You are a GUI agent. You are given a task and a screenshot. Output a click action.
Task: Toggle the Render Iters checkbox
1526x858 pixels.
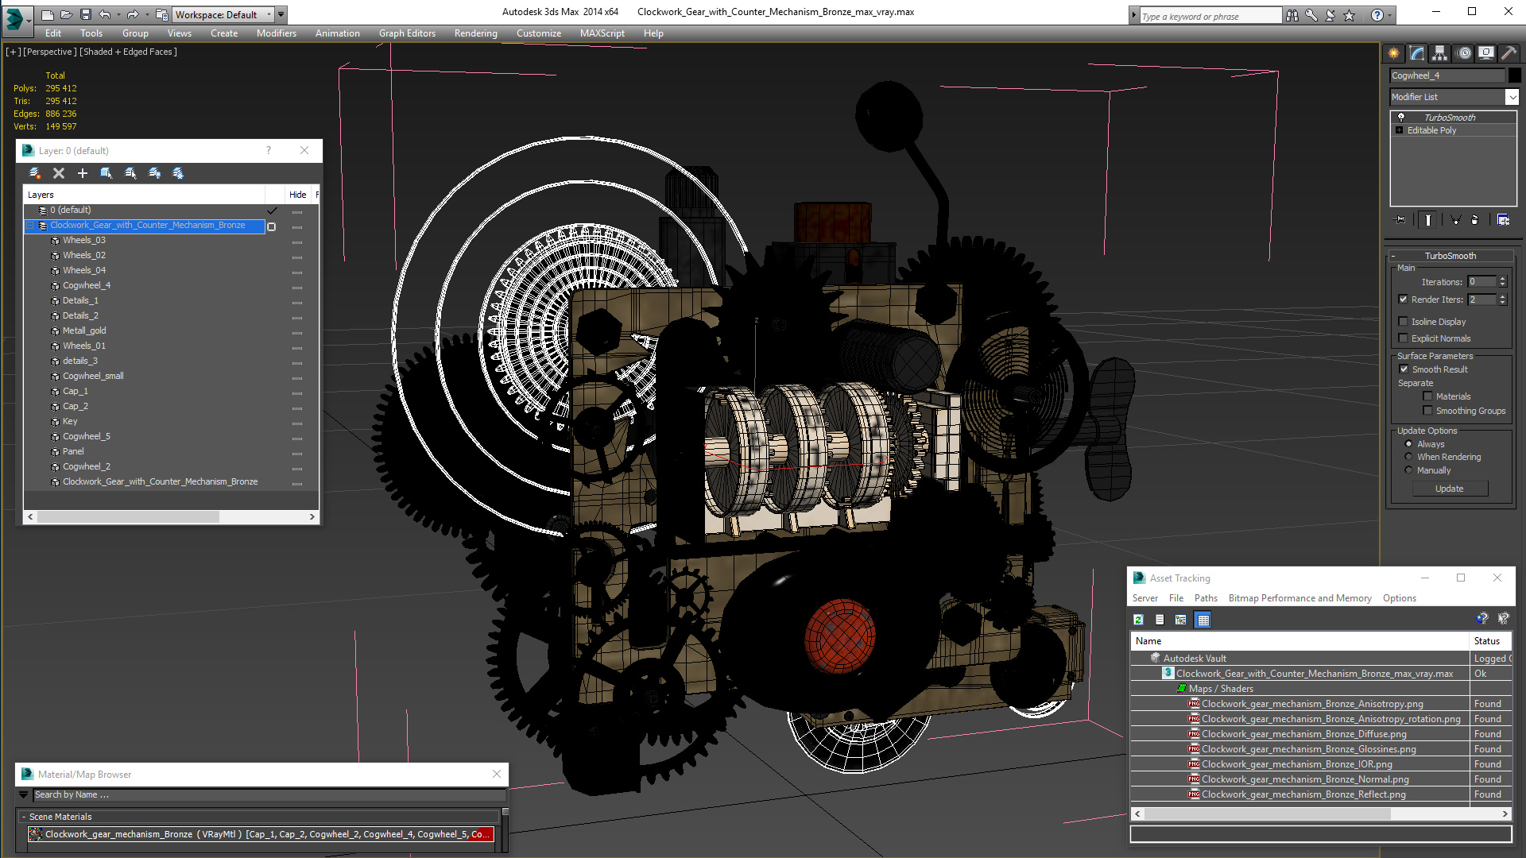coord(1403,300)
